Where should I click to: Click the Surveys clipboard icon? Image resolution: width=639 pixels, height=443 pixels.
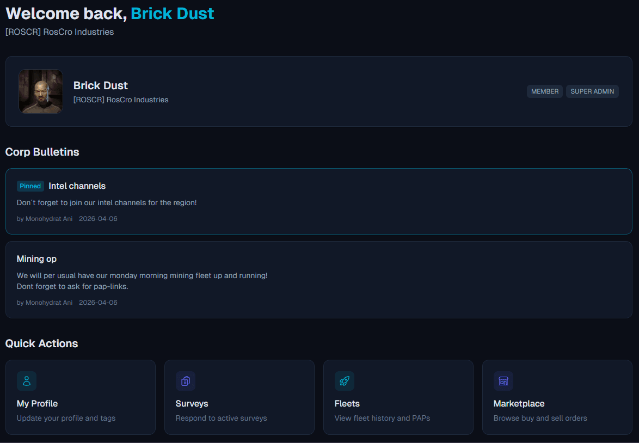(186, 381)
